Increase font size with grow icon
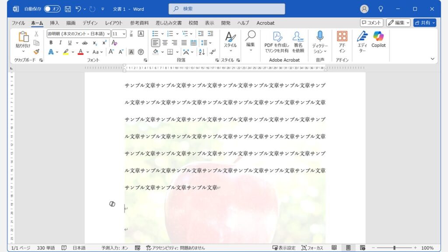Viewport: 448px width, 252px height. (x=111, y=52)
